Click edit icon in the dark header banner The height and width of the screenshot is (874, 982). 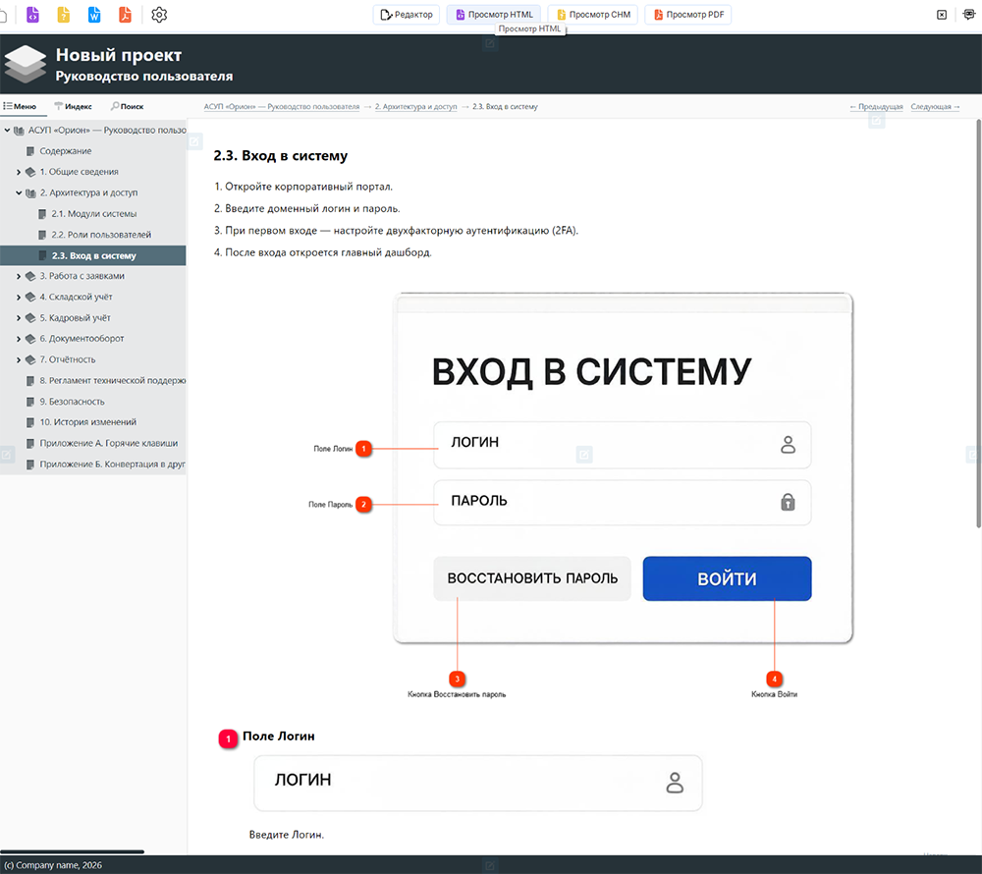(x=490, y=44)
